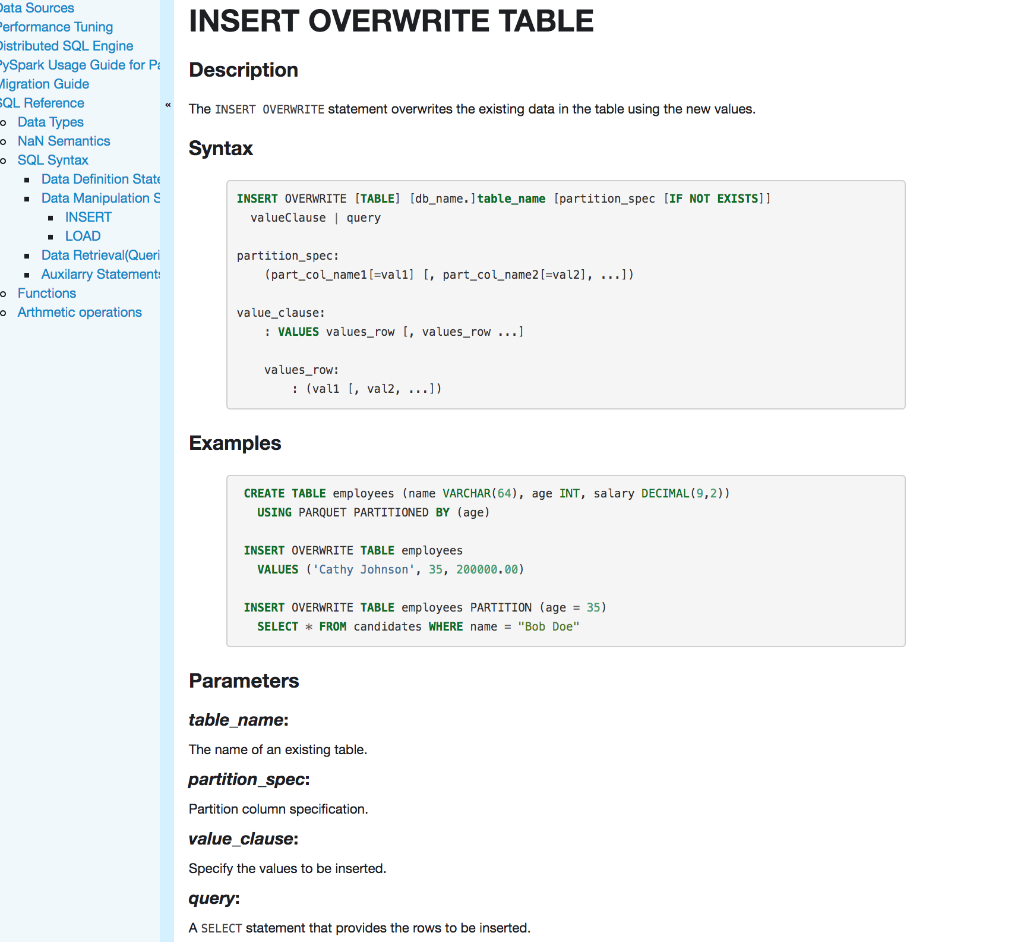The width and height of the screenshot is (1027, 942).
Task: Open Data Retrieval(Queries) sidebar entry
Action: [100, 255]
